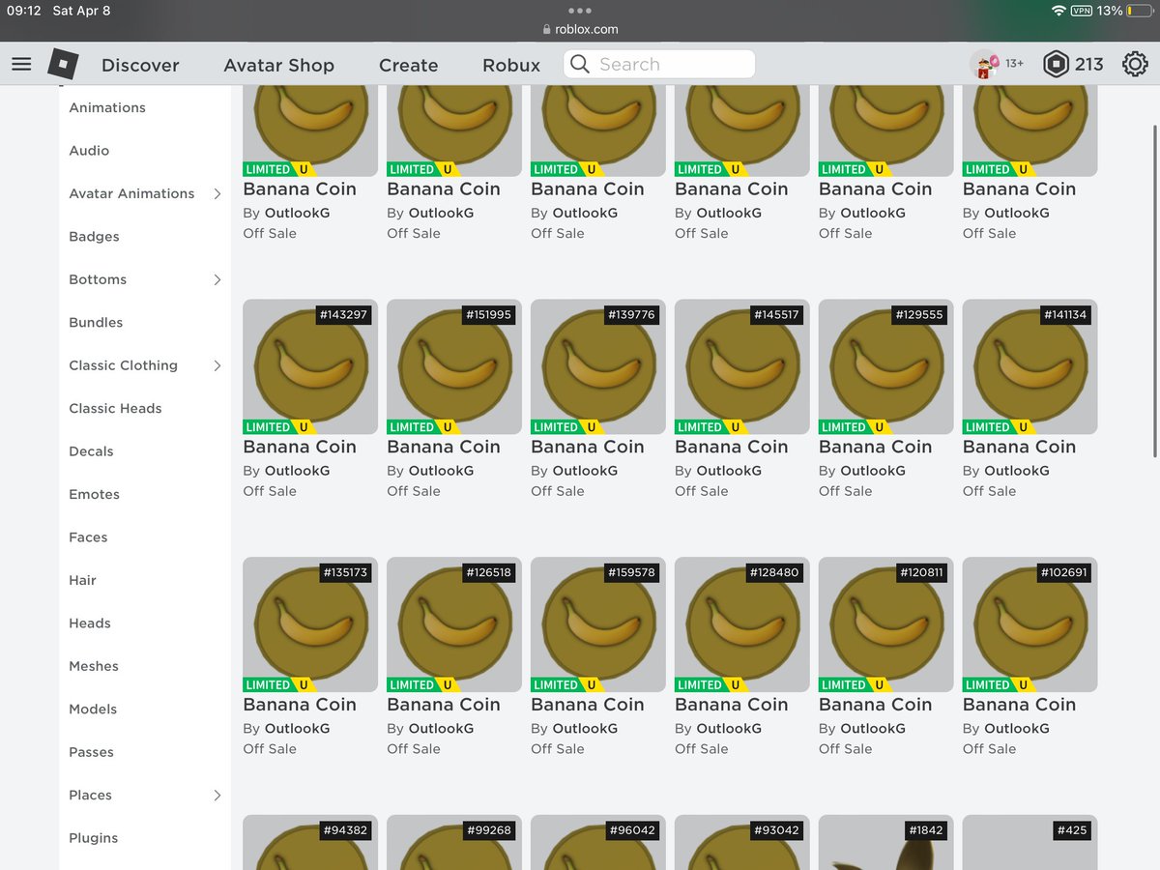The height and width of the screenshot is (870, 1160).
Task: Open item thumbnail serial #425
Action: coord(1029,842)
